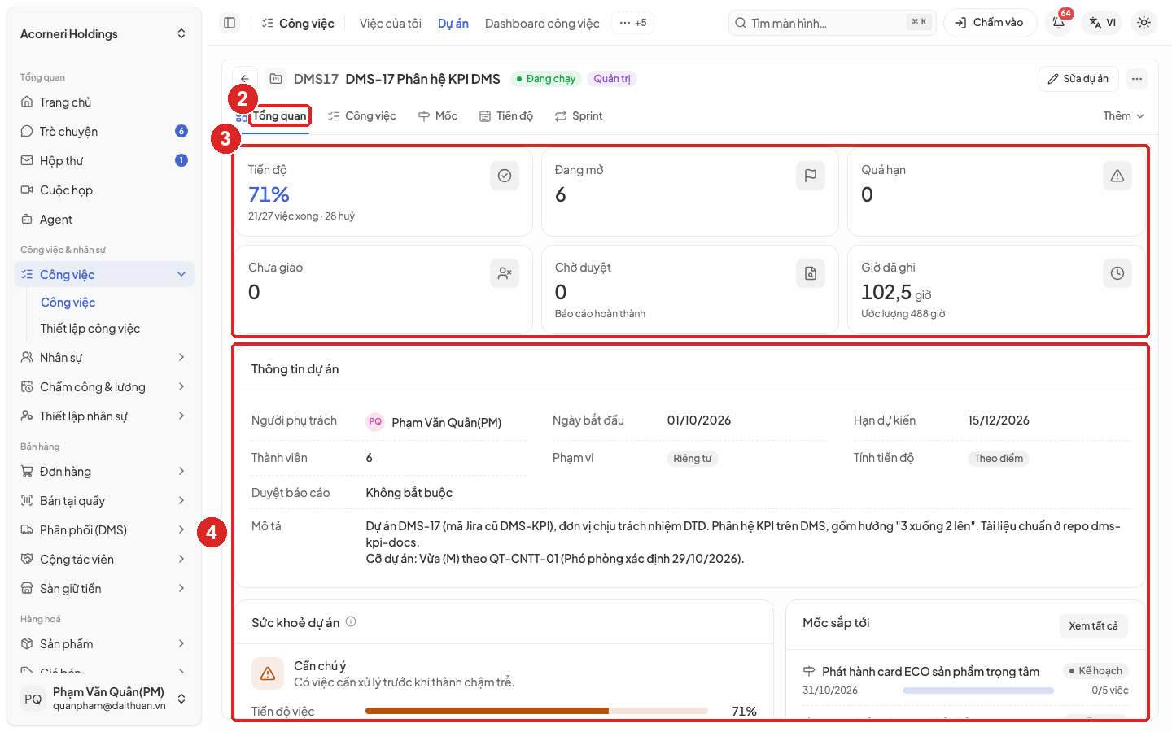Viewport: 1172px width, 732px height.
Task: Click the document icon on Chờ duyệt card
Action: tap(811, 273)
